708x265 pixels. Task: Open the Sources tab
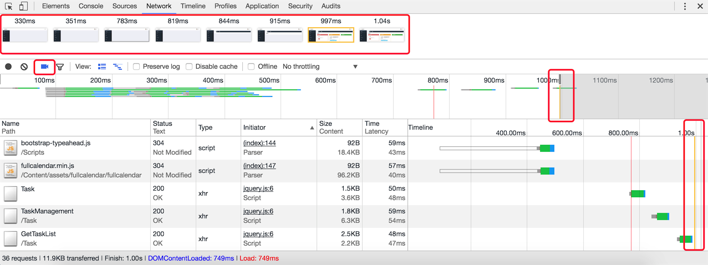pos(125,6)
